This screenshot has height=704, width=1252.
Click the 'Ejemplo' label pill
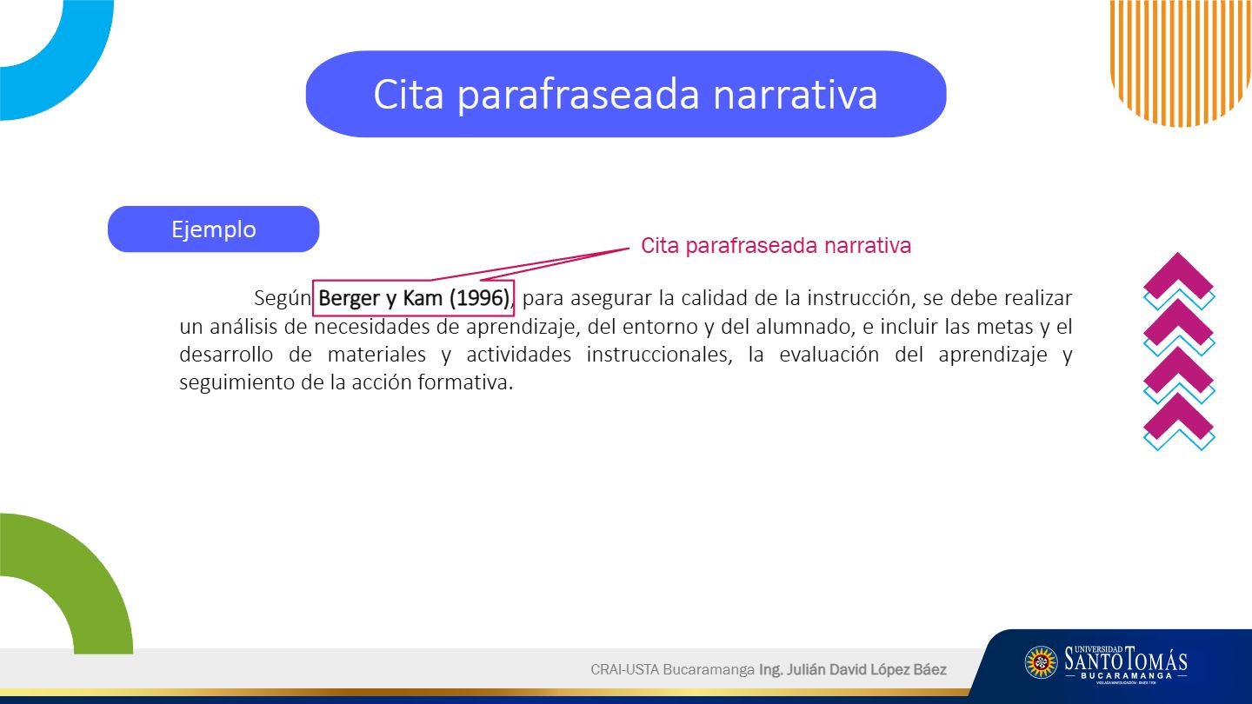pyautogui.click(x=213, y=229)
